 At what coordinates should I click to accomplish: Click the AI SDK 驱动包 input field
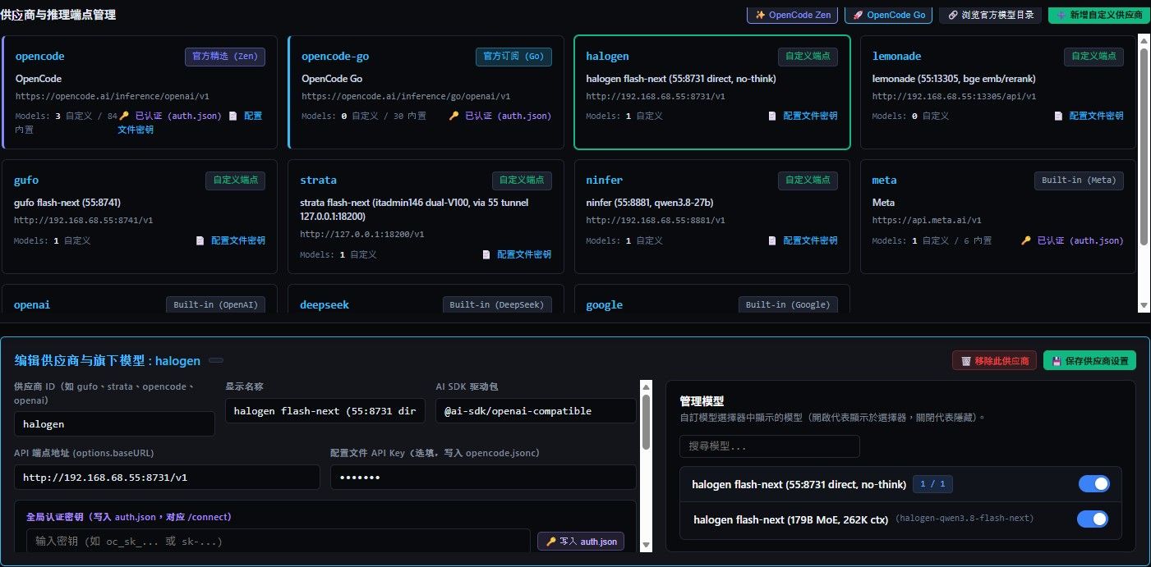tap(536, 410)
